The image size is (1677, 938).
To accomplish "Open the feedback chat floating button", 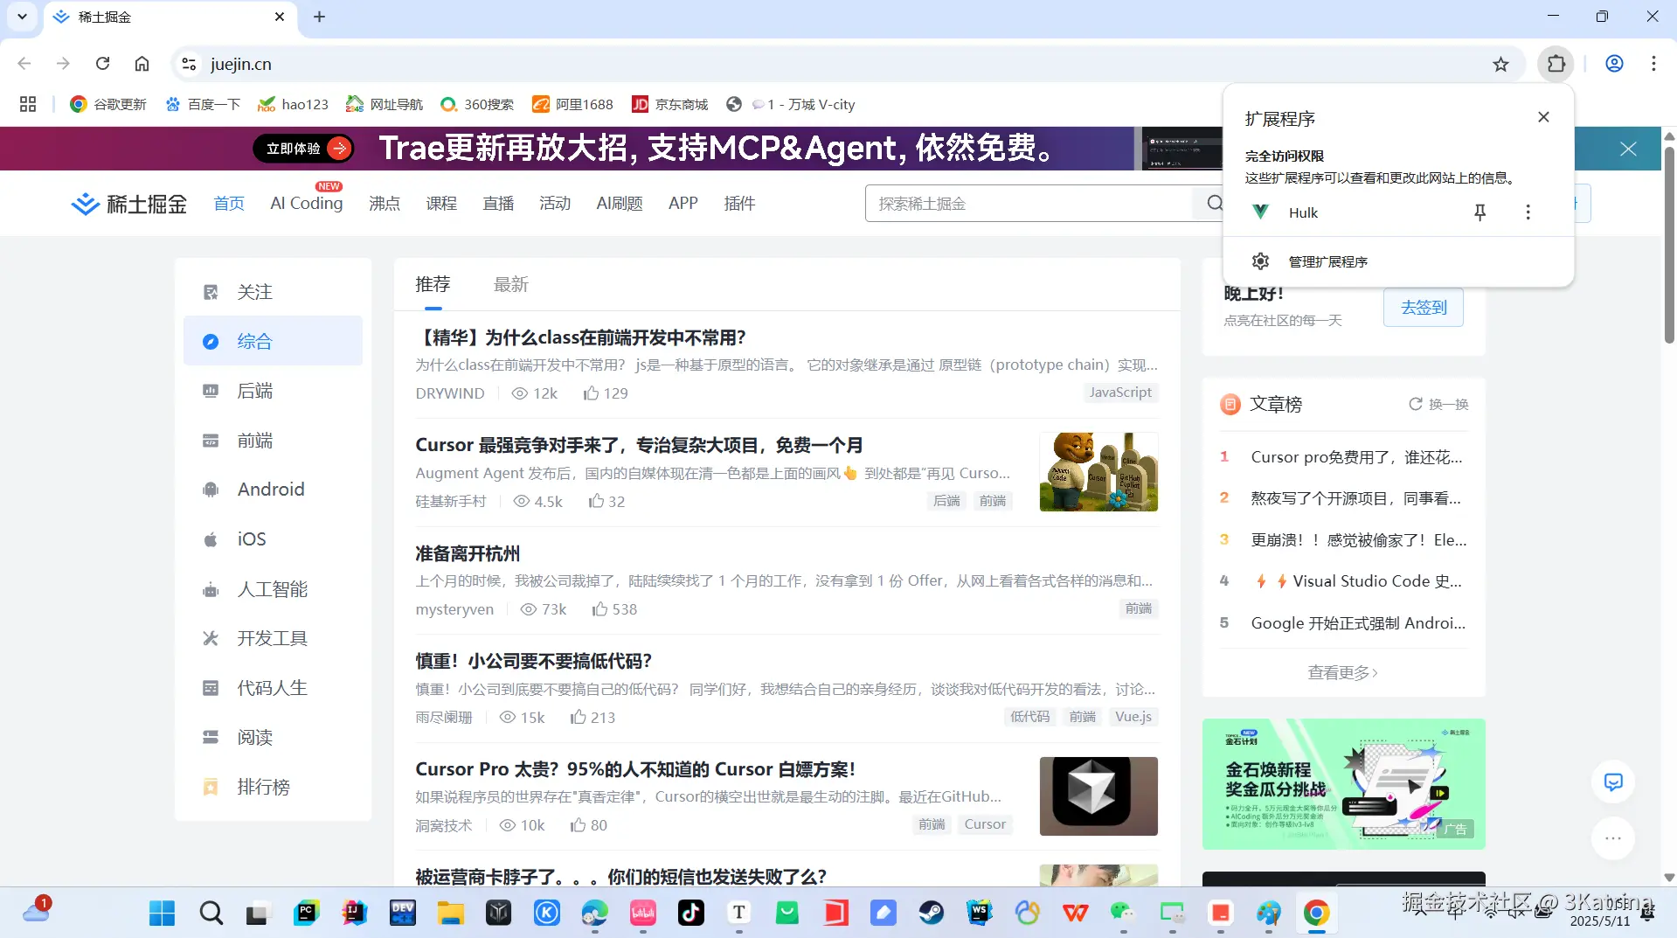I will (1613, 782).
